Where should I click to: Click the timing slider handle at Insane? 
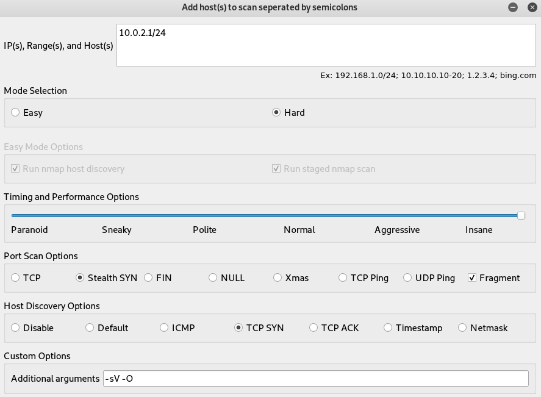(521, 215)
